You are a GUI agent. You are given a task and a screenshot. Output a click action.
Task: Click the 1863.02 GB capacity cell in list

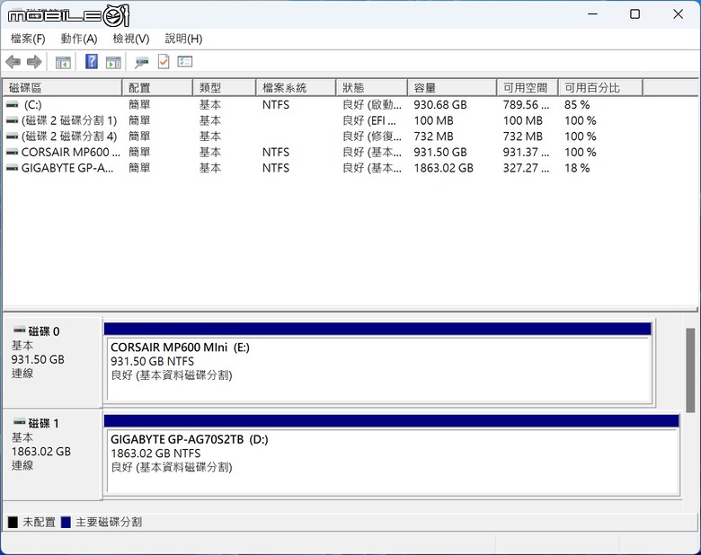[x=443, y=168]
